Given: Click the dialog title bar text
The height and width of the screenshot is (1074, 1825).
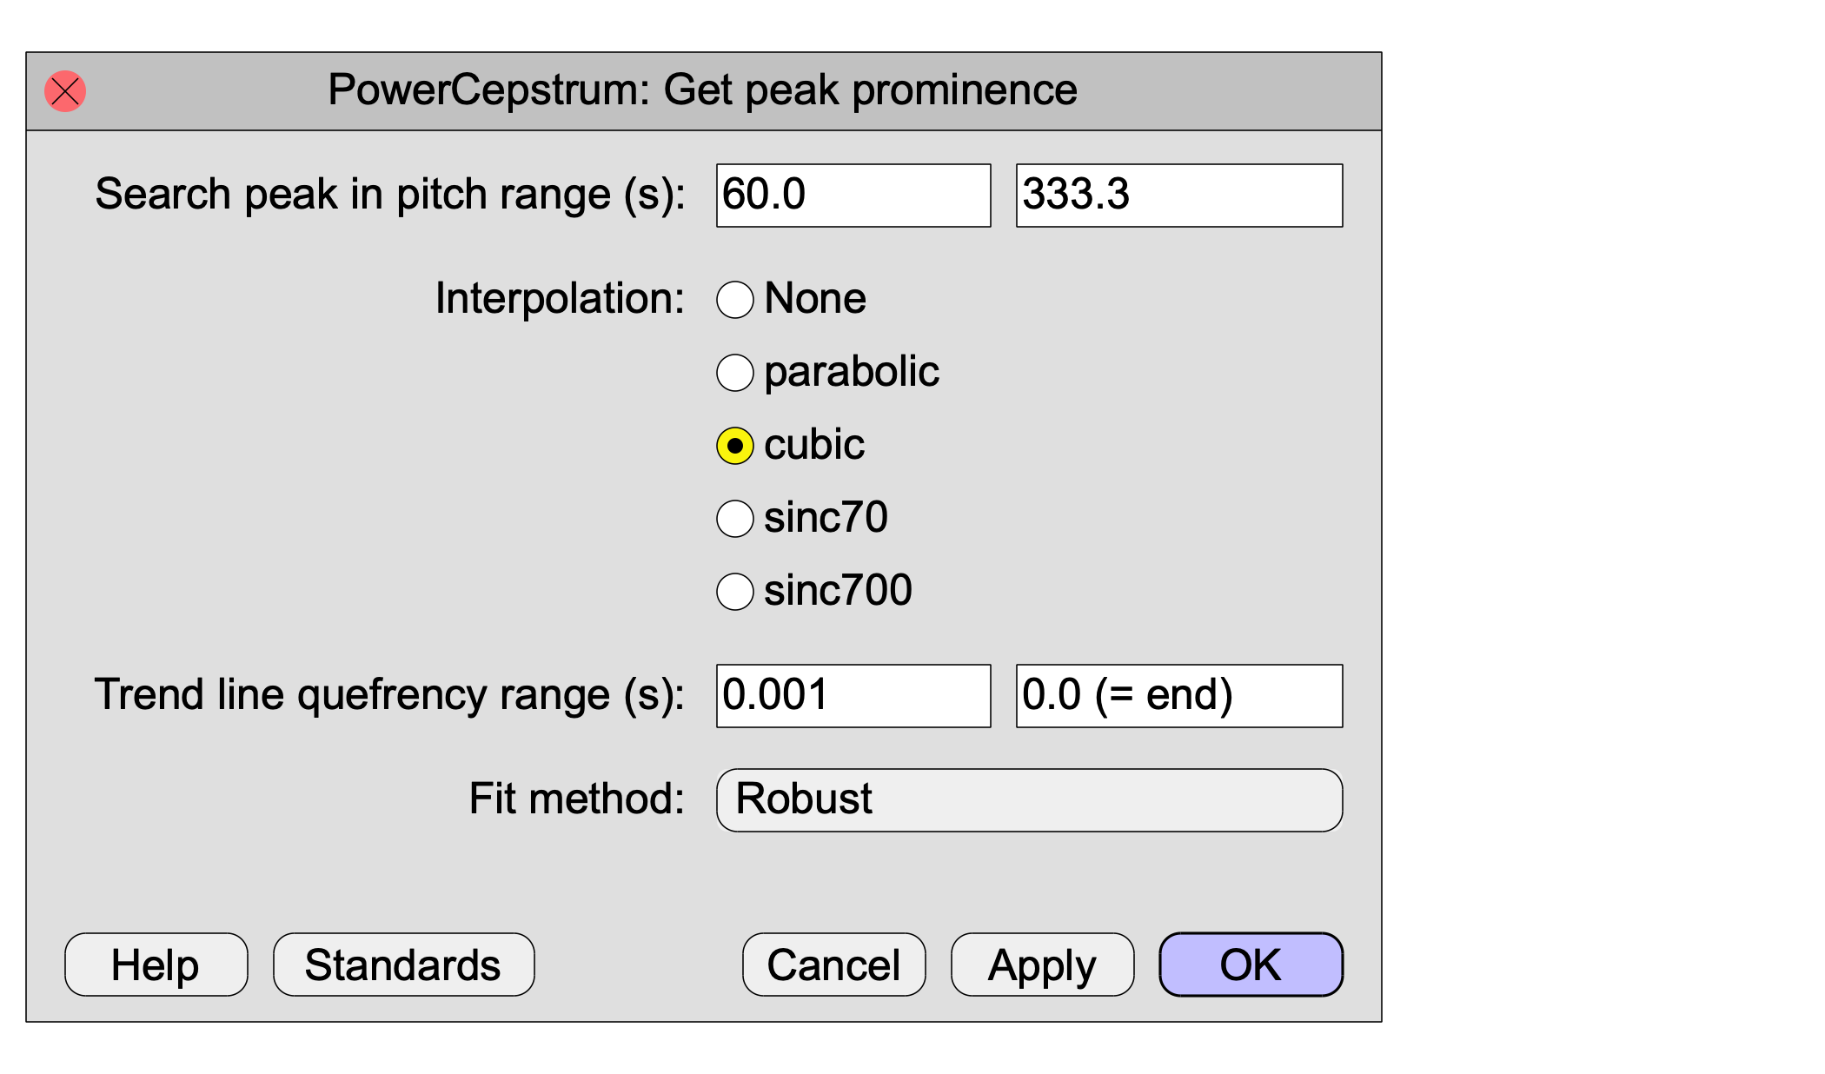Looking at the screenshot, I should click(702, 90).
